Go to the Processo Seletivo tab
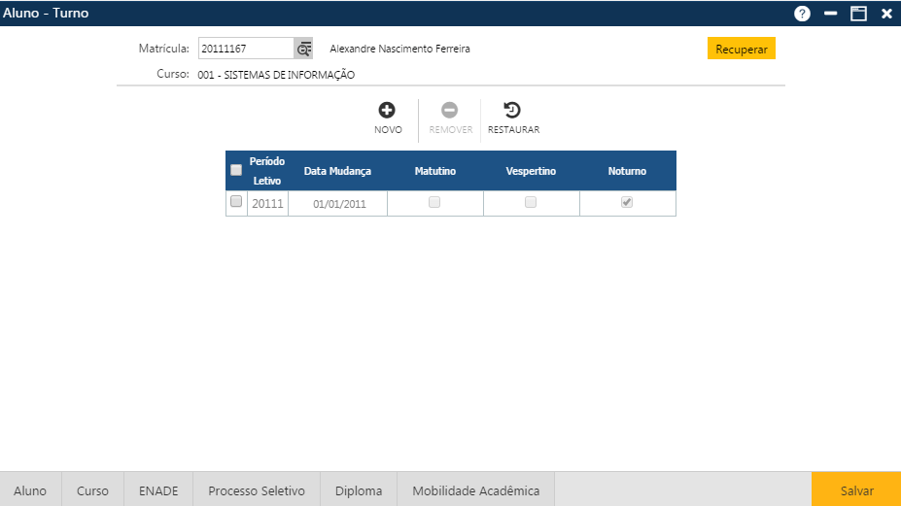Image resolution: width=901 pixels, height=506 pixels. [257, 490]
